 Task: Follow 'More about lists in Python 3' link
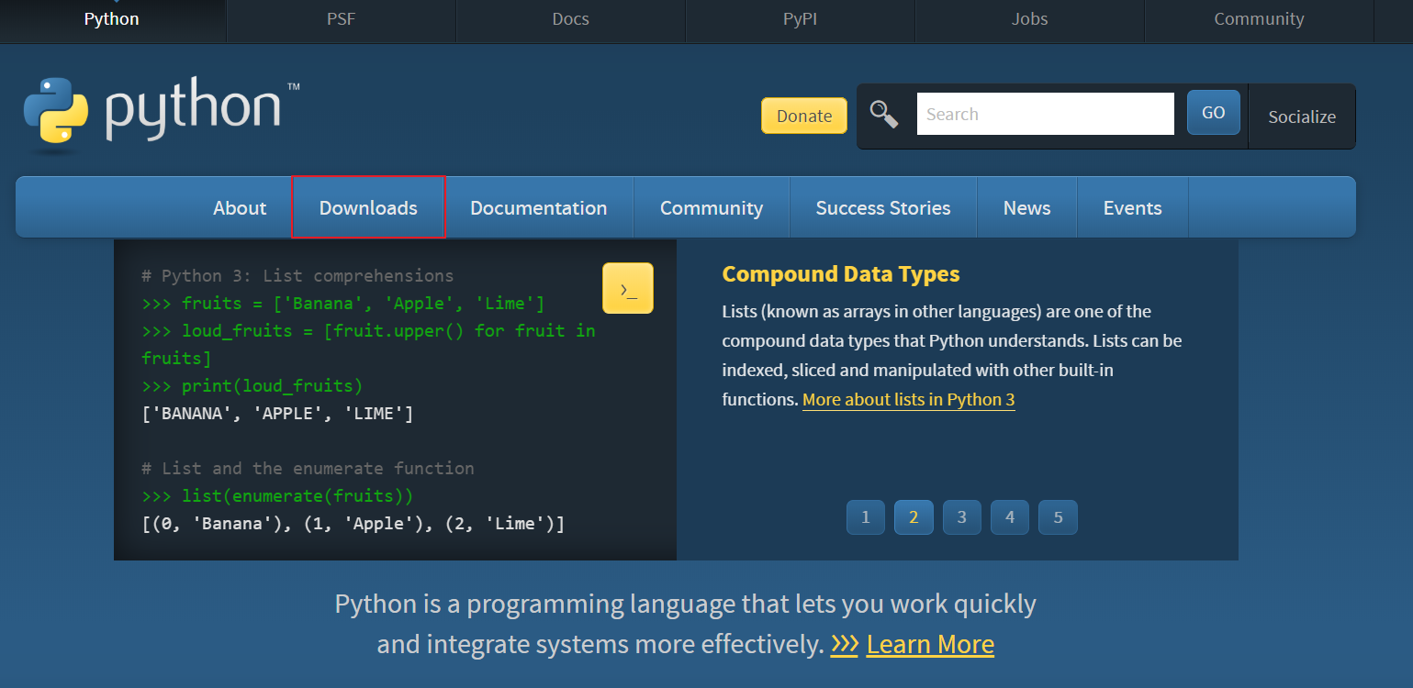tap(908, 400)
